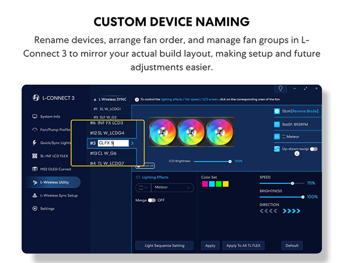Screen dimensions: 350x263
Task: Click the device #3 name input field
Action: [x=113, y=143]
